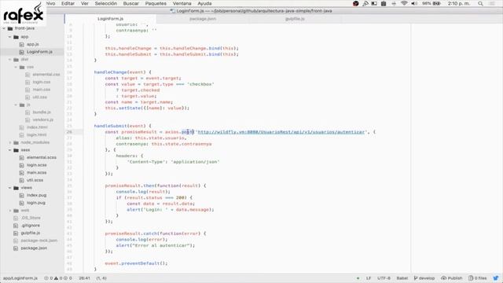Change the LF line ending selector

tap(369, 278)
